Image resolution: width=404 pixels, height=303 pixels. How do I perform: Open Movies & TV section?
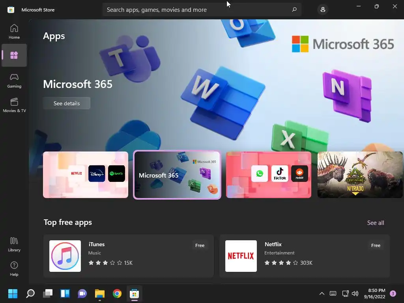pos(14,105)
